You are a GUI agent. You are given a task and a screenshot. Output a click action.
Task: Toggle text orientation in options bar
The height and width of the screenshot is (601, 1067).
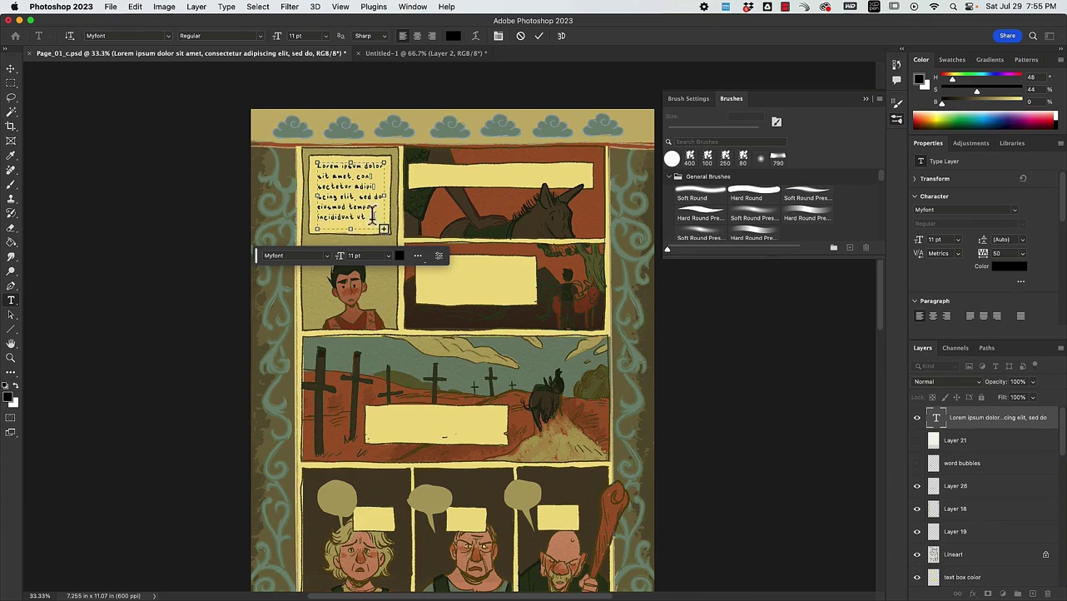(x=70, y=36)
